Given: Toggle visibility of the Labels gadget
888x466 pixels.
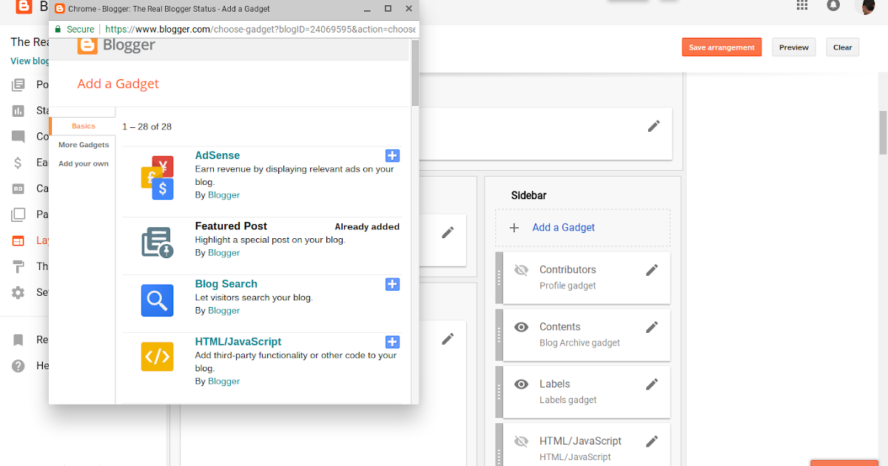Looking at the screenshot, I should 521,384.
